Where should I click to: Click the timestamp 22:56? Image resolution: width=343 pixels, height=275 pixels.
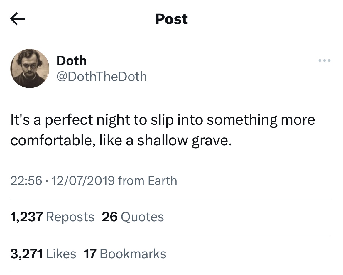click(x=26, y=180)
